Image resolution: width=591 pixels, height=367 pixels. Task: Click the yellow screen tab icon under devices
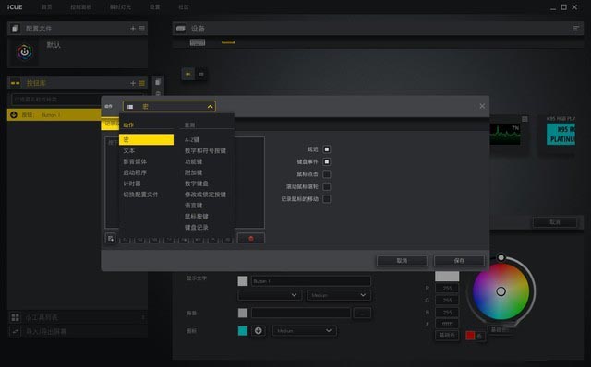188,74
